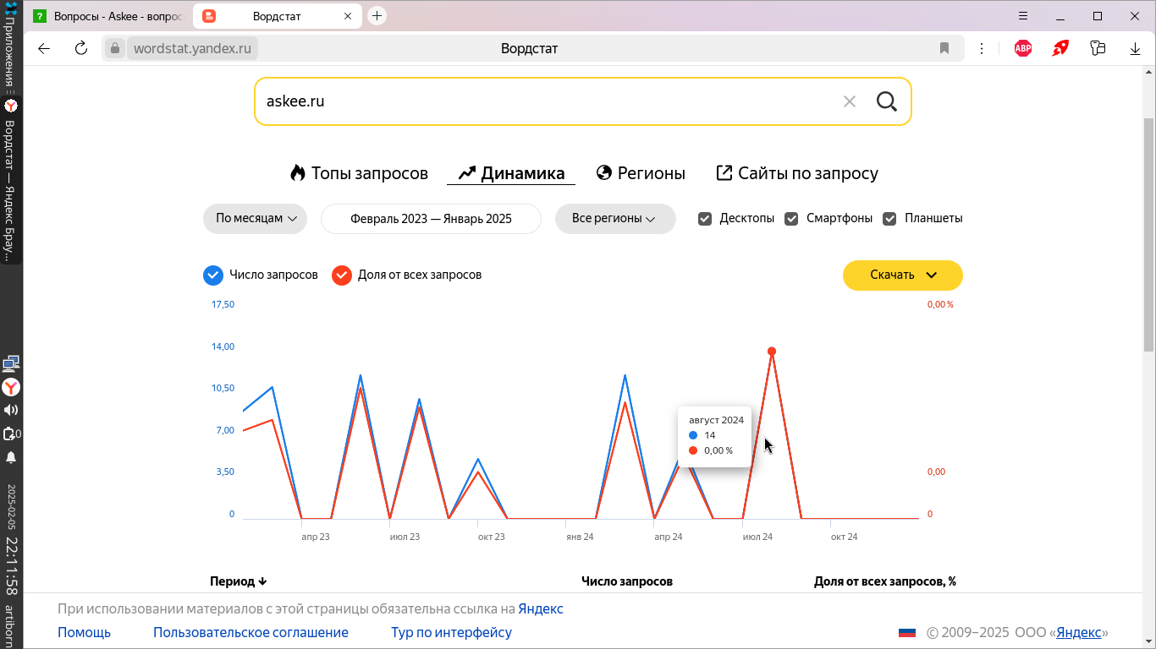Switch to the Вопросы - Askee browser tab
Viewport: 1156px width, 649px height.
(108, 16)
